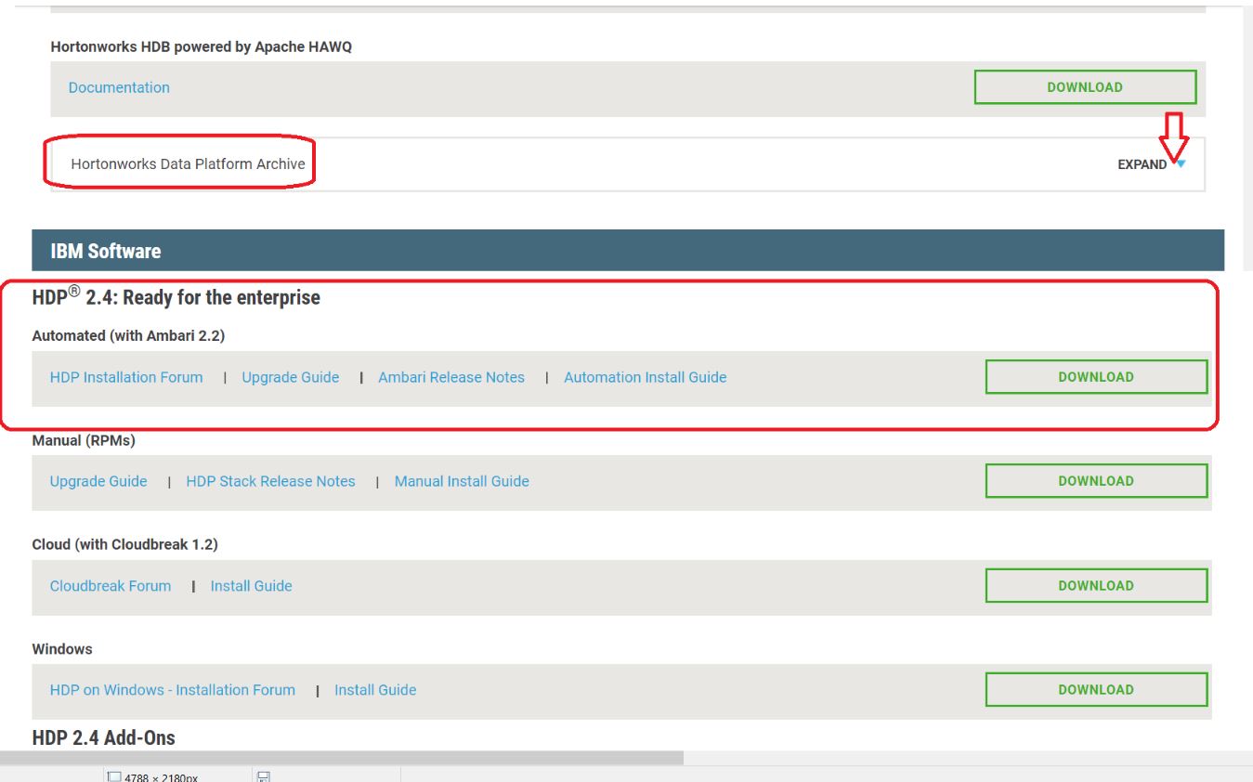Open the HDP on Windows Installation Forum link
1253x782 pixels.
click(x=173, y=689)
